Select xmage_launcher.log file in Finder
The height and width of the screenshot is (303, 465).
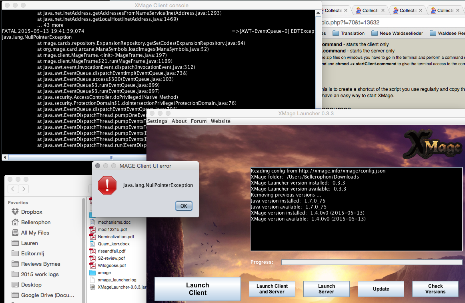pyautogui.click(x=113, y=280)
